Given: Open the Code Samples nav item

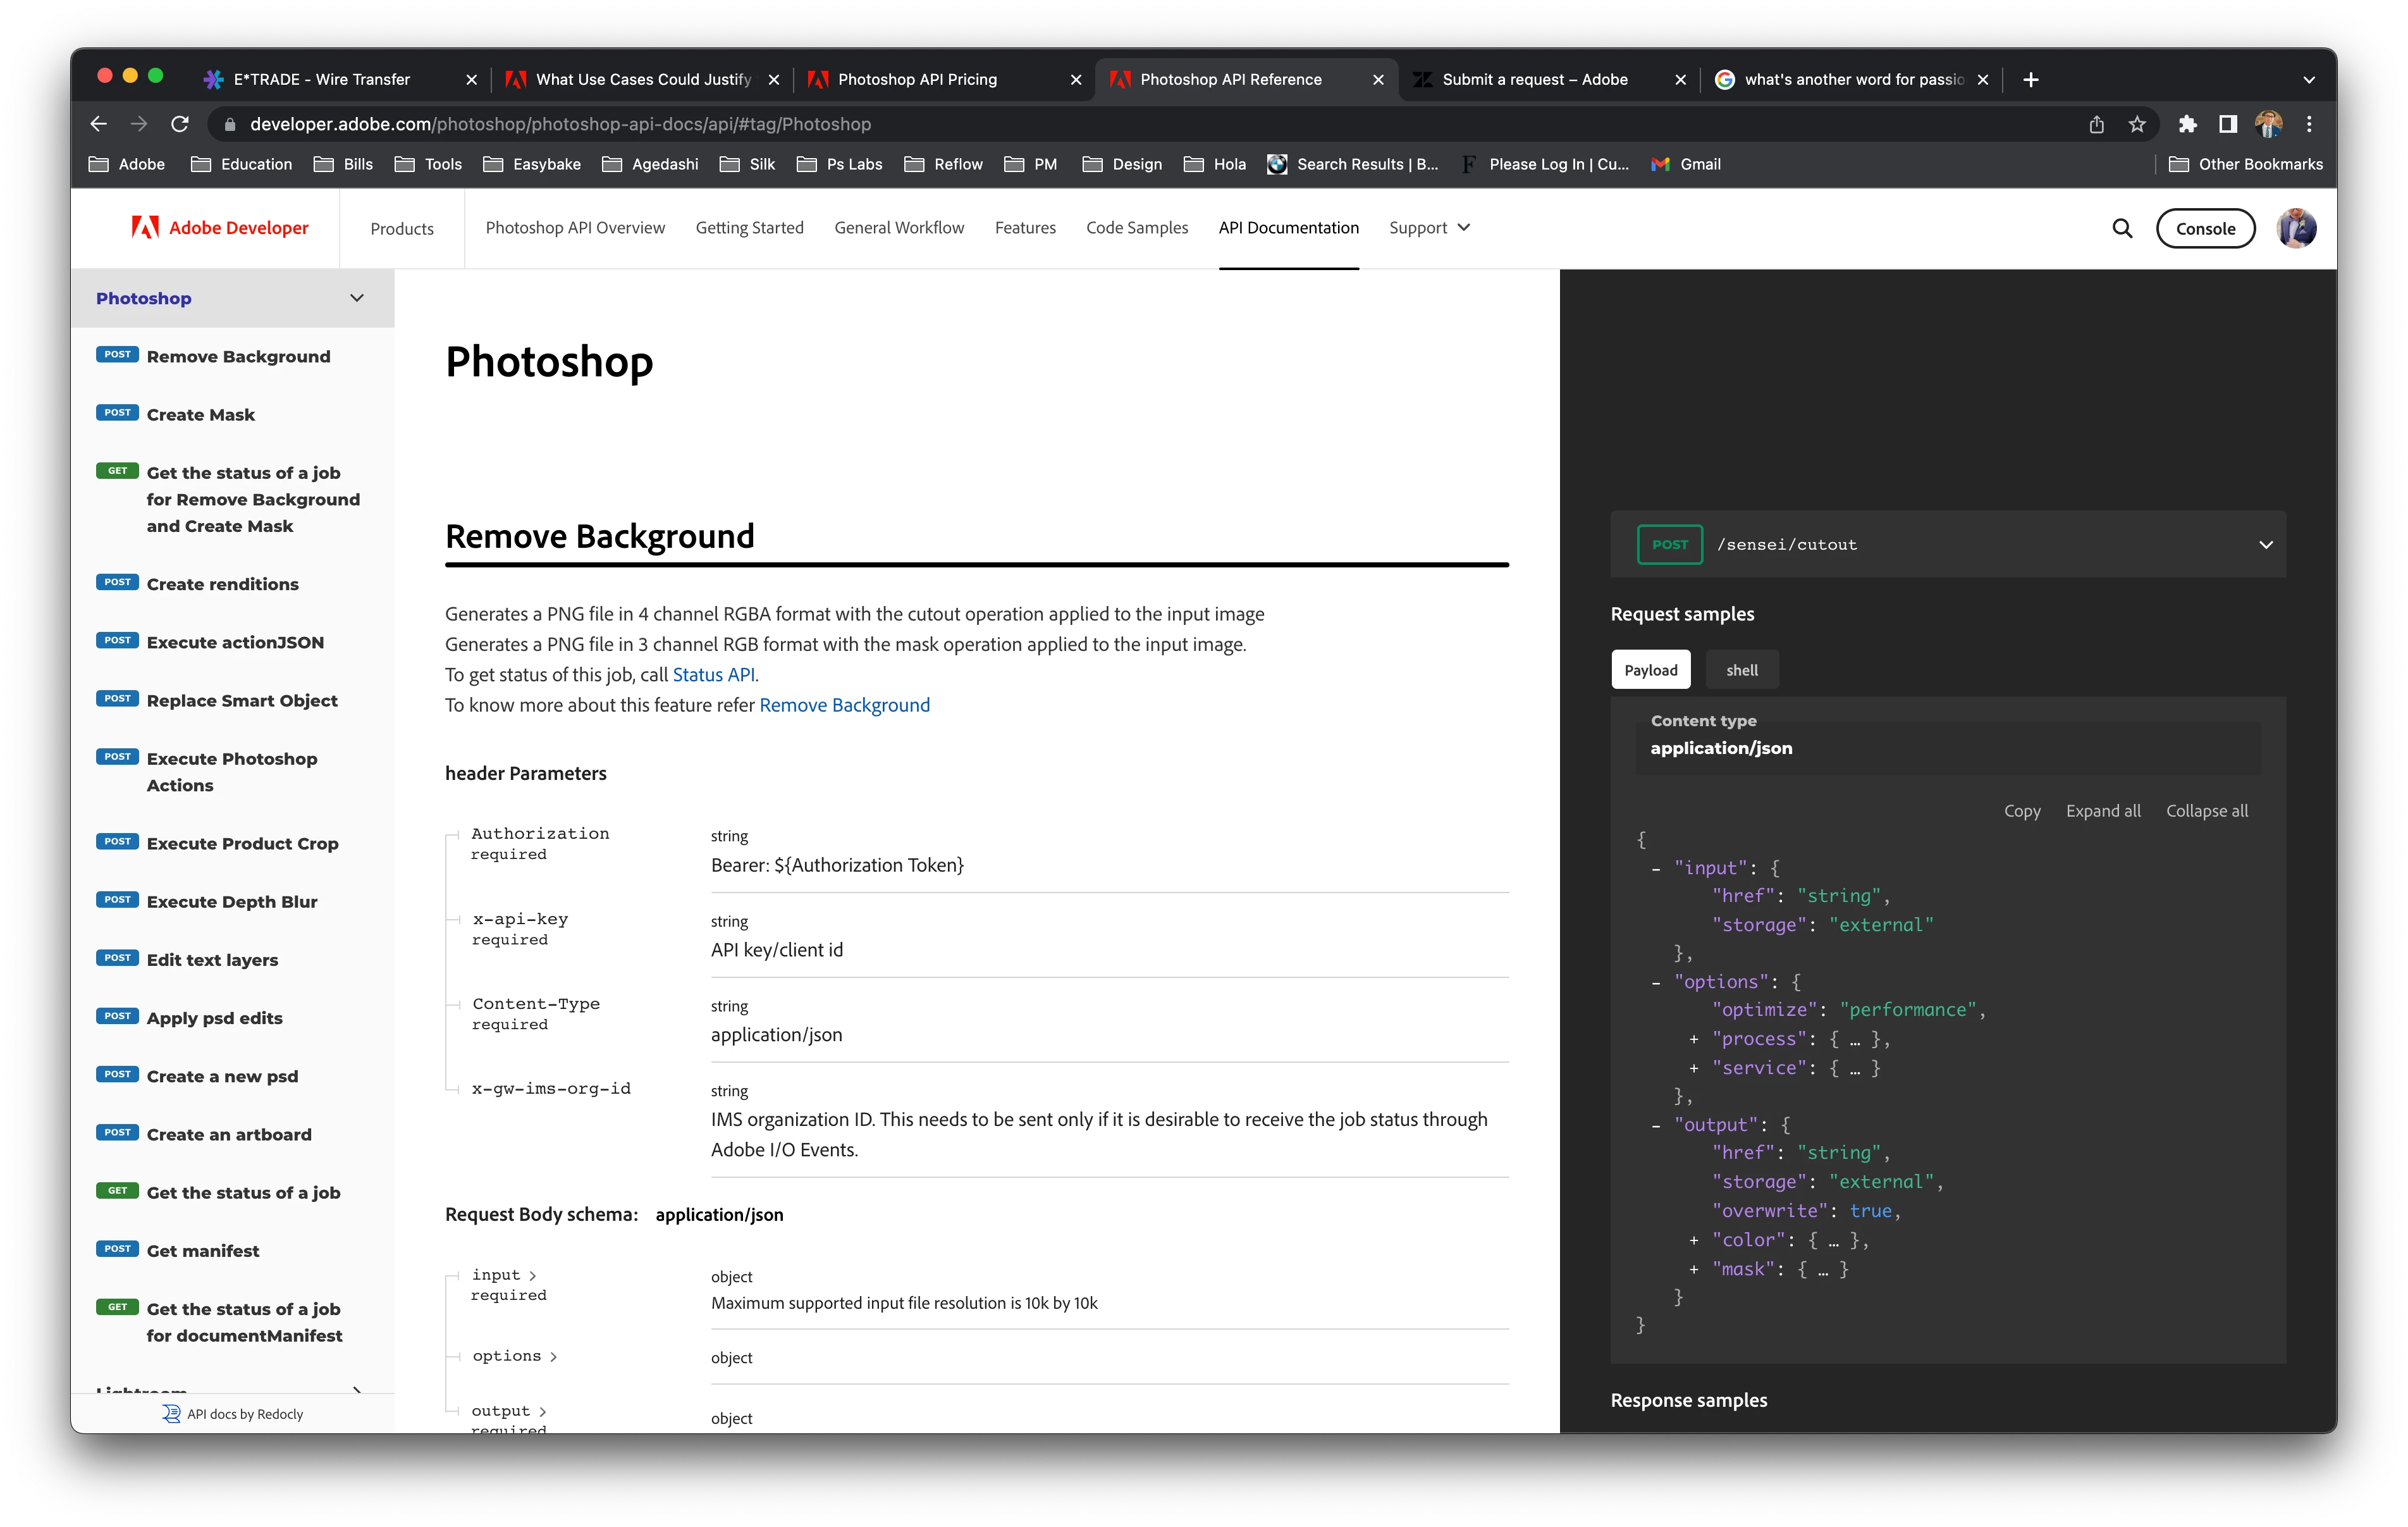Looking at the screenshot, I should click(x=1136, y=228).
